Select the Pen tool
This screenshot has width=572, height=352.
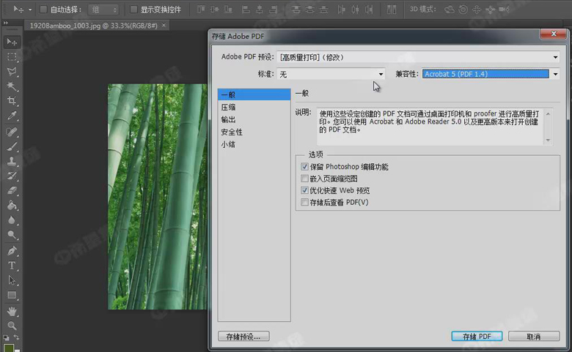[x=12, y=250]
